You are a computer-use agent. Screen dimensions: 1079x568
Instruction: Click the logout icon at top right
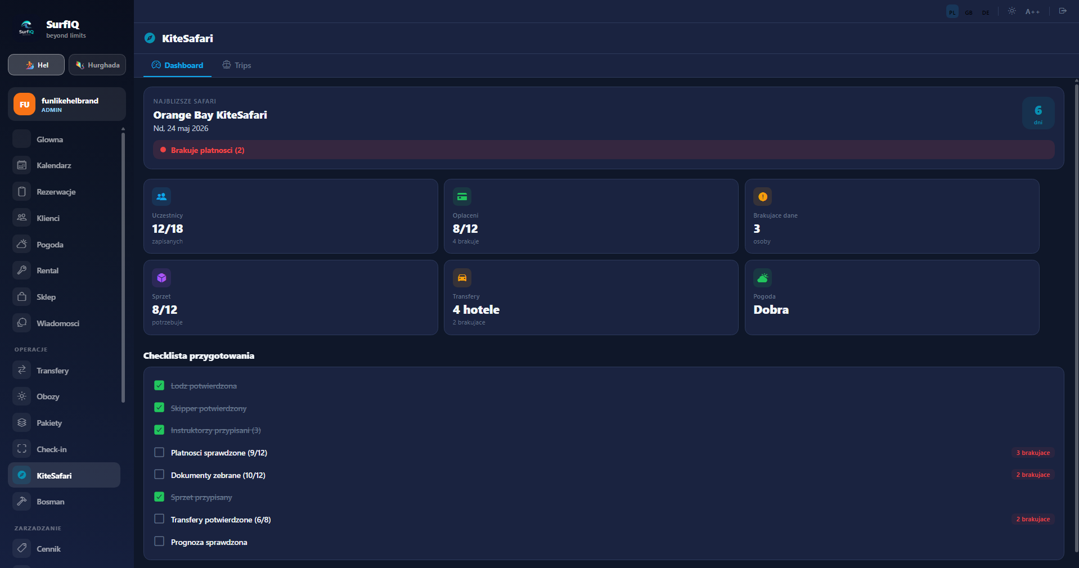pyautogui.click(x=1063, y=11)
